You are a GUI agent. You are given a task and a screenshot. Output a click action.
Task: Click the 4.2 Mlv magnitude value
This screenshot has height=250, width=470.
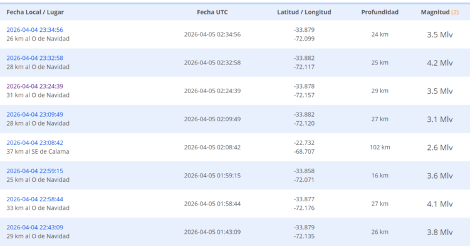point(437,62)
